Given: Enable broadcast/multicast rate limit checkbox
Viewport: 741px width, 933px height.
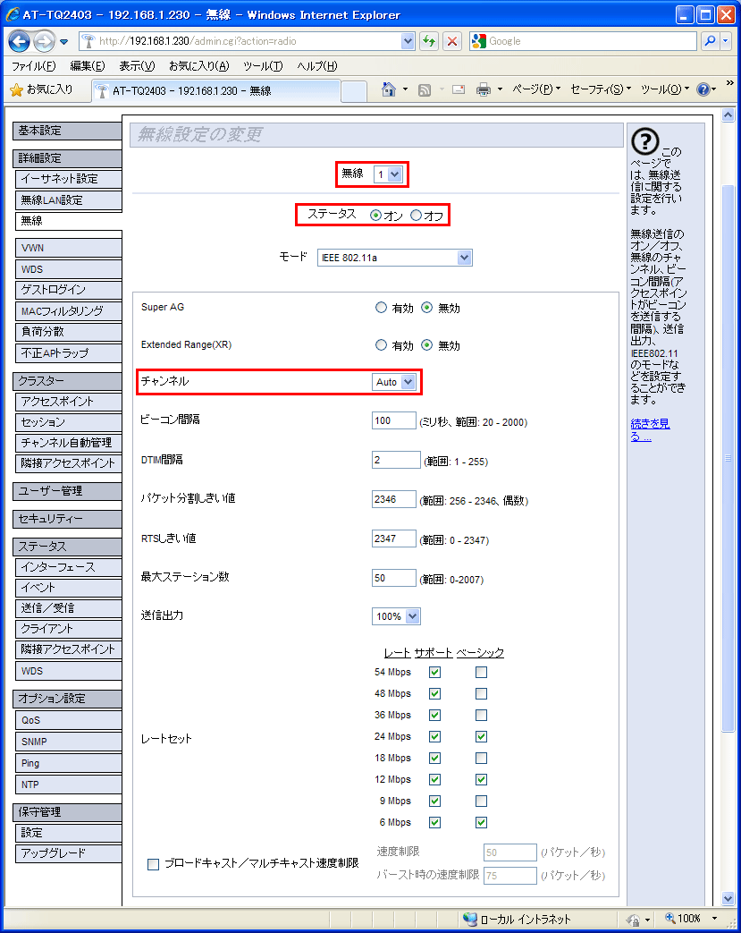Looking at the screenshot, I should click(154, 864).
